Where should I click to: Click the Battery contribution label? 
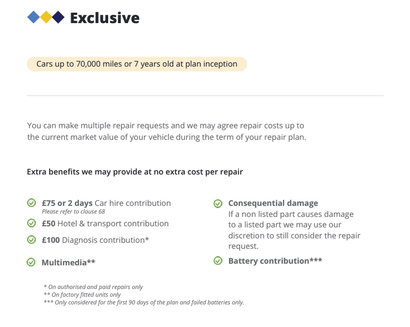(275, 260)
